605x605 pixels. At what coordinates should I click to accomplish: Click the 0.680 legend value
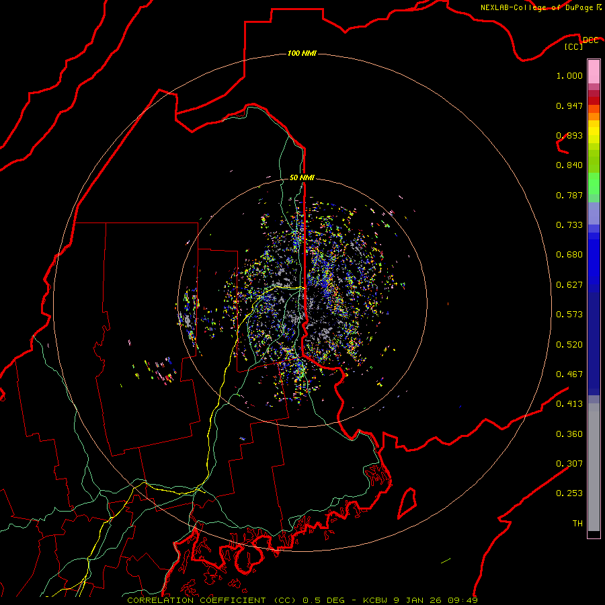(x=569, y=255)
